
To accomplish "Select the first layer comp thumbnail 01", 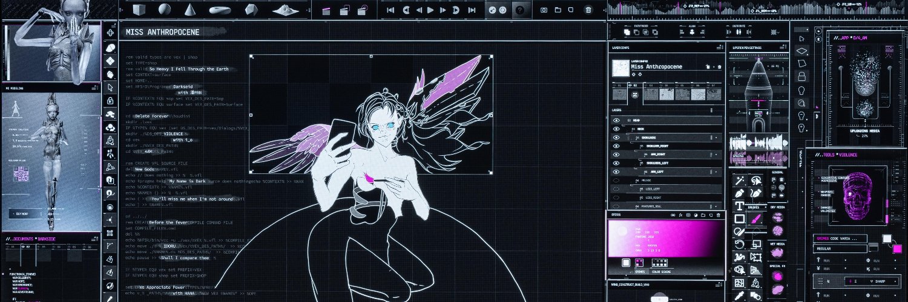I will point(619,95).
